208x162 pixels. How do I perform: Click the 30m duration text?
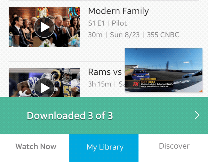95,35
